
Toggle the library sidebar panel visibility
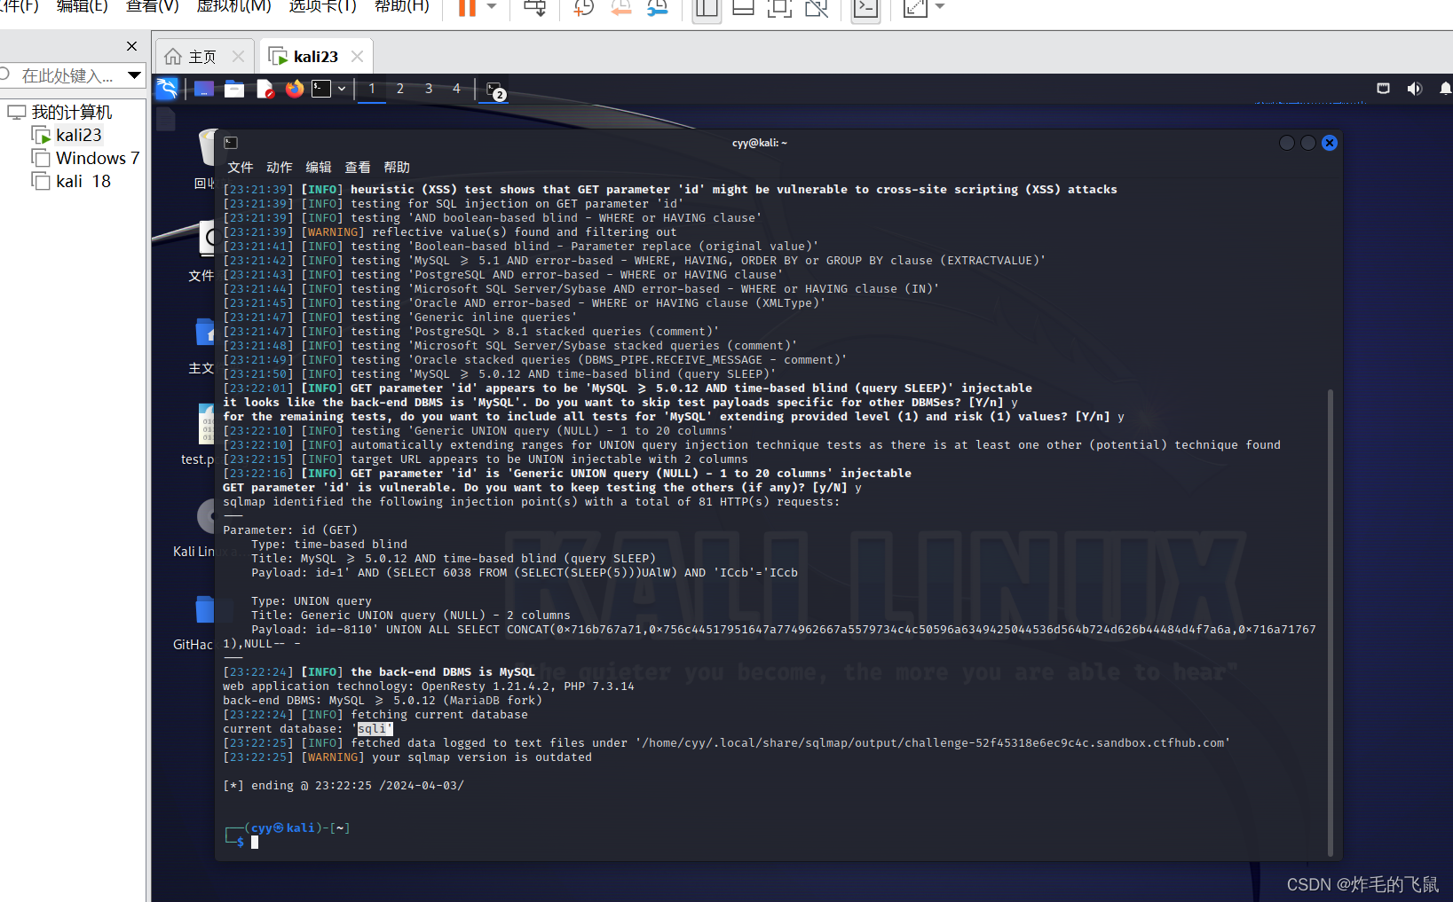(707, 9)
